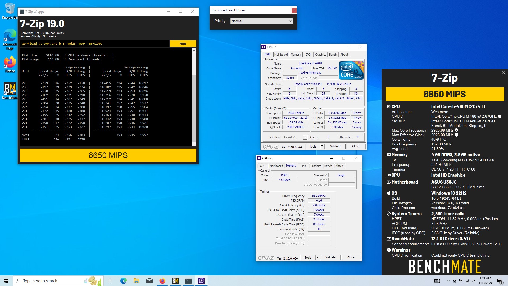Close the Command Line Options dialog
This screenshot has width=508, height=286.
pos(294,10)
